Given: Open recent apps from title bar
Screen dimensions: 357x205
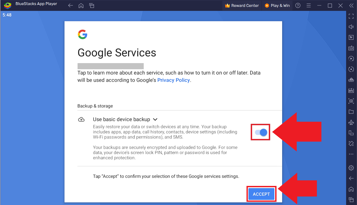Looking at the screenshot, I should [x=92, y=6].
